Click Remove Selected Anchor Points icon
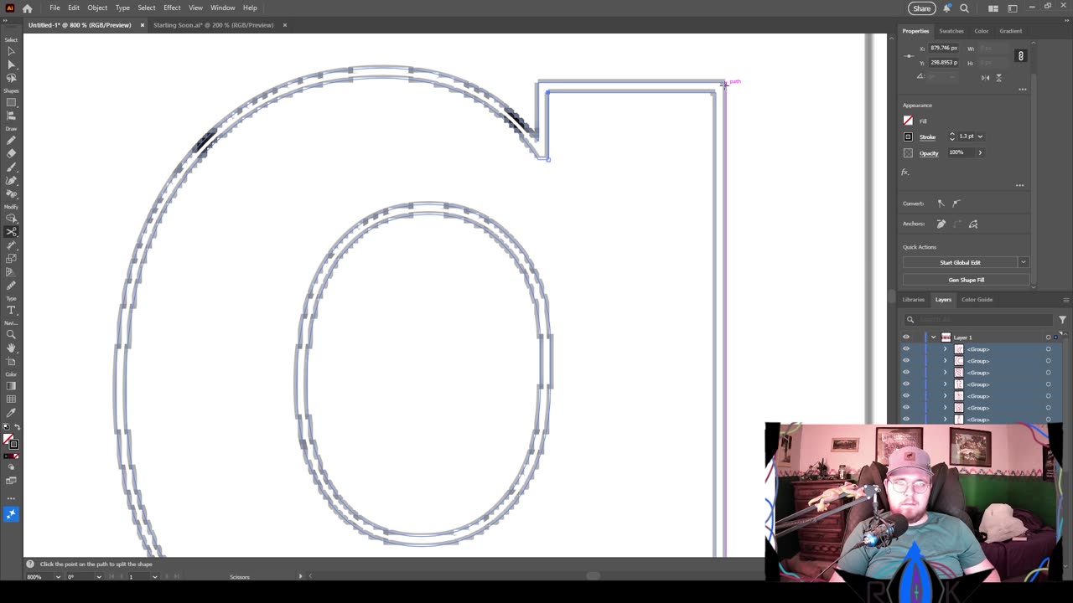 tap(941, 224)
